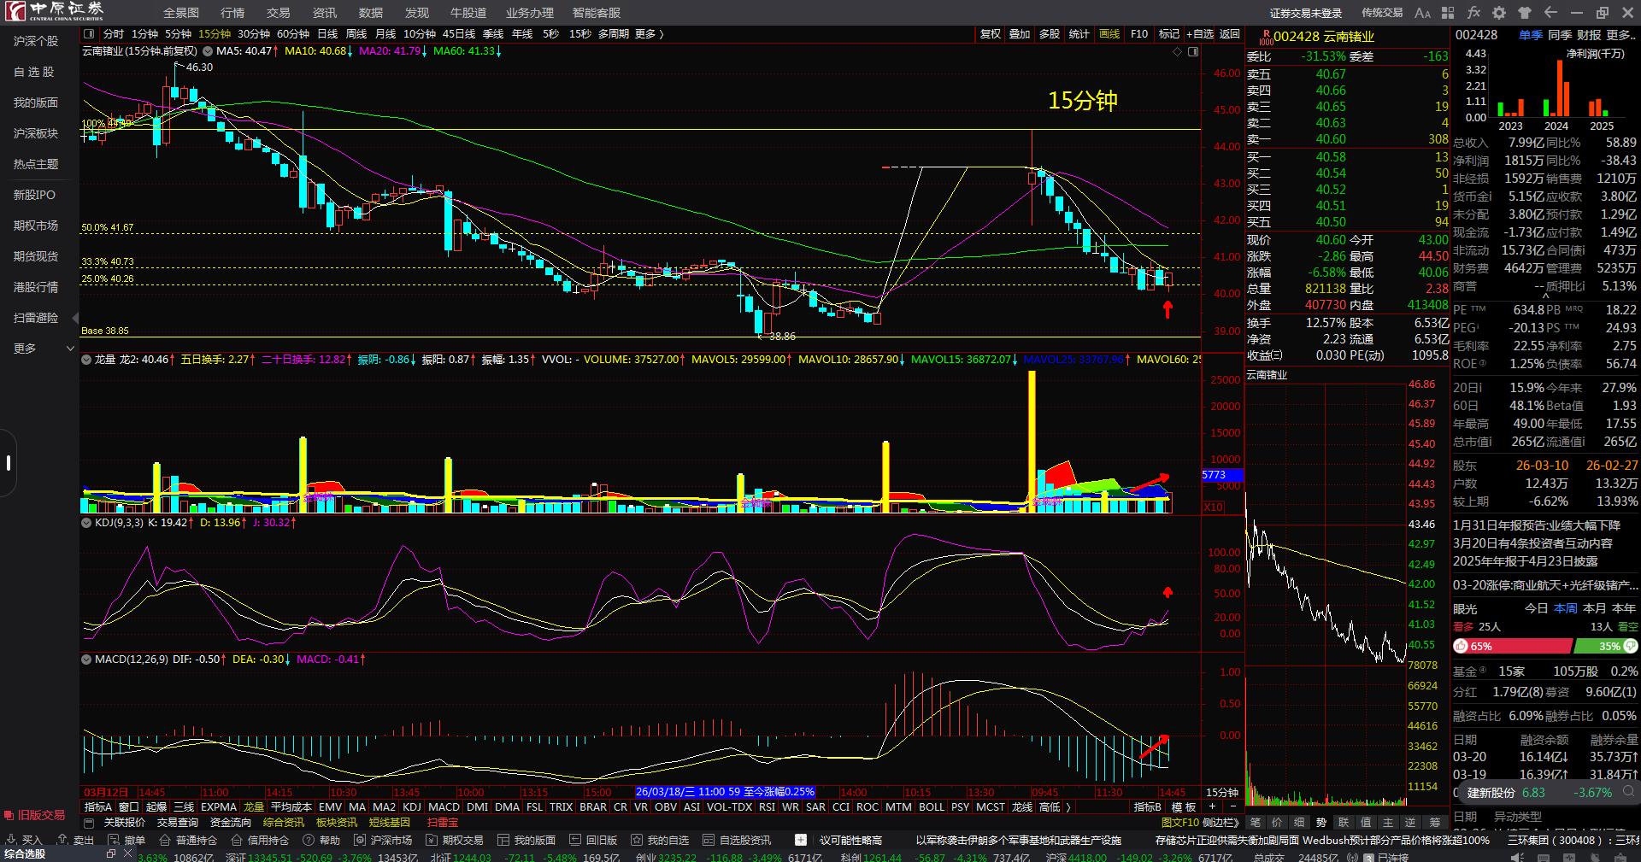
Task: Open 沪深板块 in left sidebar
Action: click(36, 133)
